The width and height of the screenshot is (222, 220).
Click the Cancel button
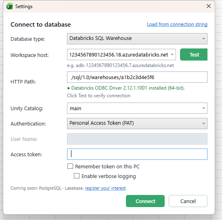pyautogui.click(x=188, y=201)
